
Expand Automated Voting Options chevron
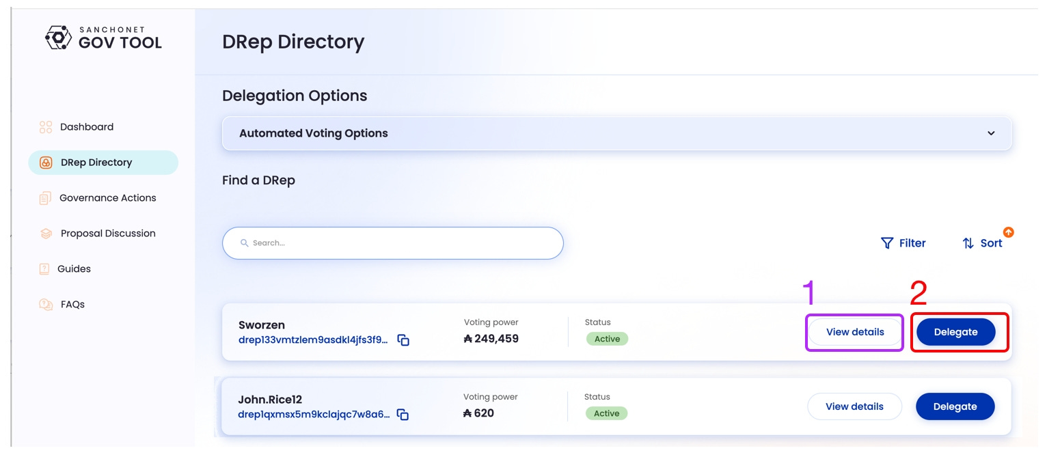point(991,133)
